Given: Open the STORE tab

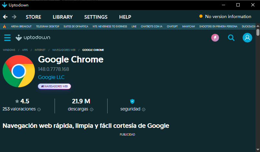Looking at the screenshot, I should pyautogui.click(x=33, y=17).
